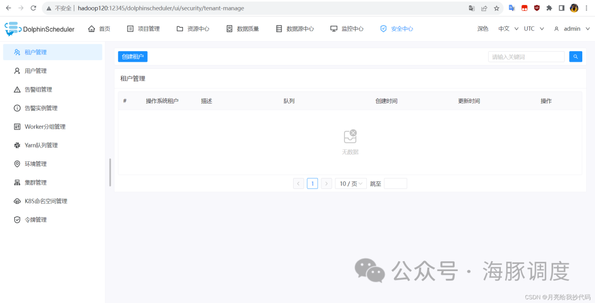Go forward in browser history

[21, 8]
